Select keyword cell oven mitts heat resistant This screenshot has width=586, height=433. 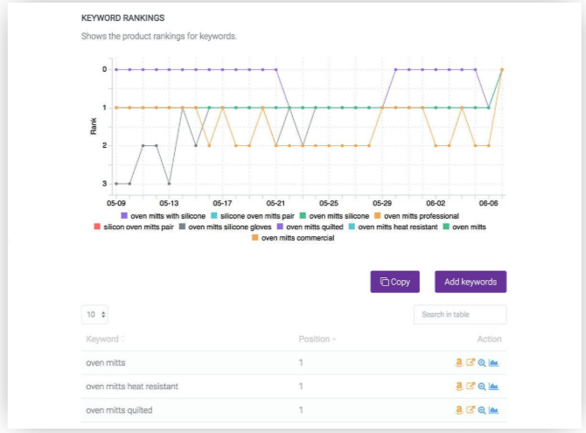tap(132, 386)
